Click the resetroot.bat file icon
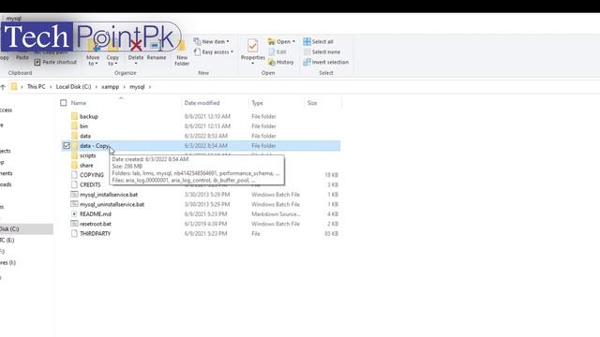 (74, 224)
